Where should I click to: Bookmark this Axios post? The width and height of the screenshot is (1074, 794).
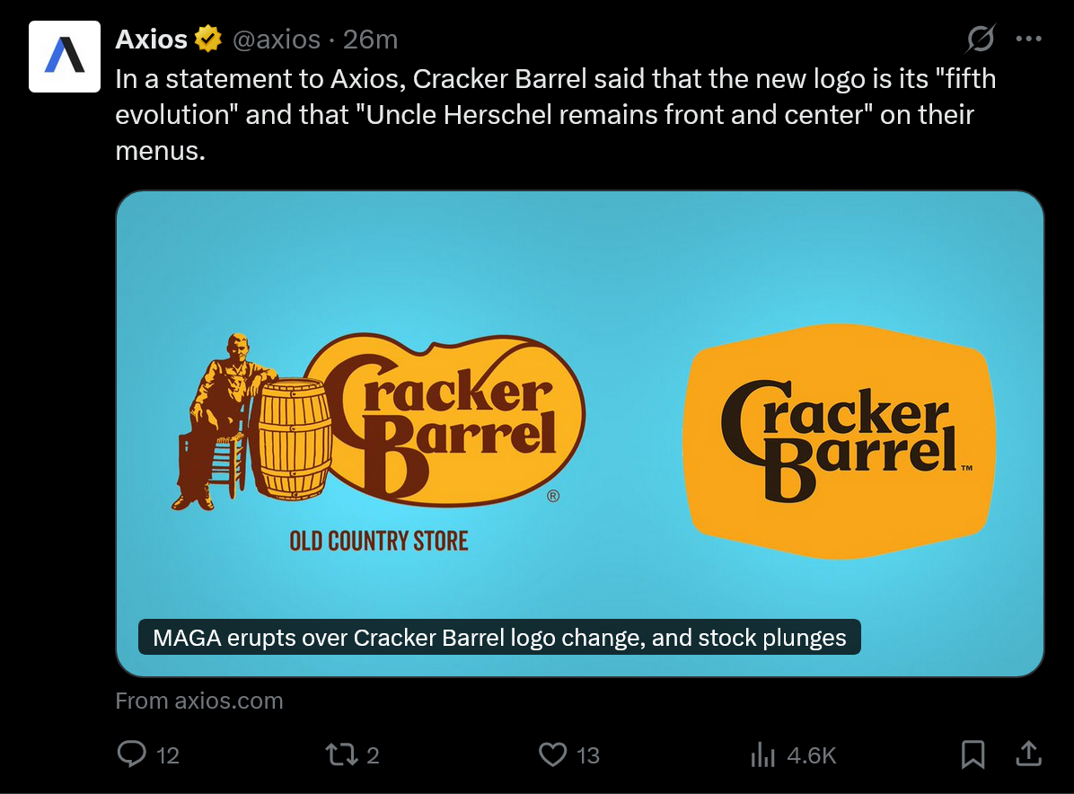973,754
